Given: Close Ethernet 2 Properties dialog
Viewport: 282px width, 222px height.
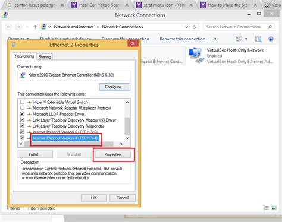Looking at the screenshot, I should pos(133,43).
